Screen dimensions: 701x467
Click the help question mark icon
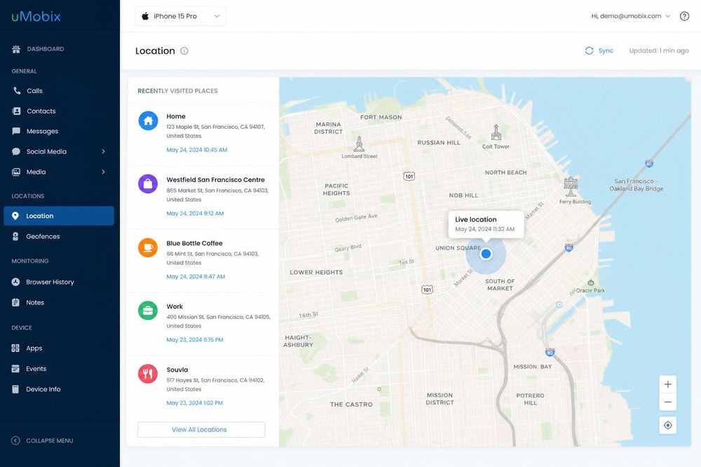684,16
